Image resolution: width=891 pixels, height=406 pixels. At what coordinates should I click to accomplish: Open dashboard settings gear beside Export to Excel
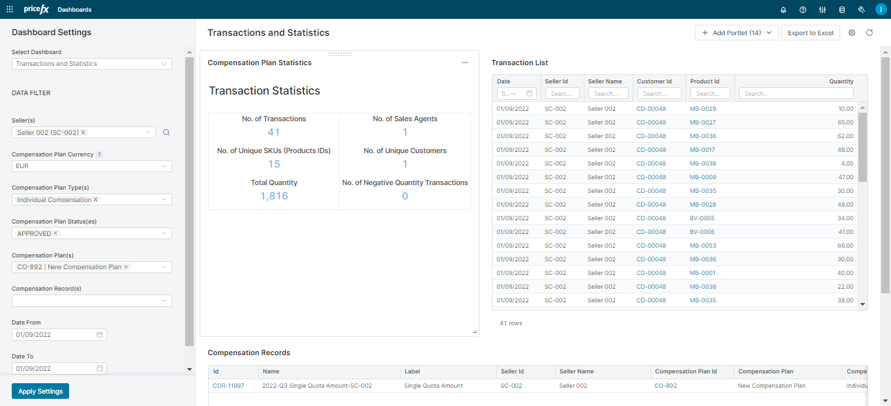852,32
